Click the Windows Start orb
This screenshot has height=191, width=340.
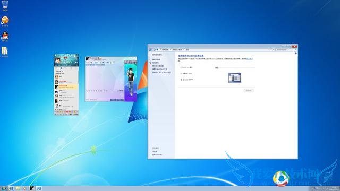click(4, 188)
